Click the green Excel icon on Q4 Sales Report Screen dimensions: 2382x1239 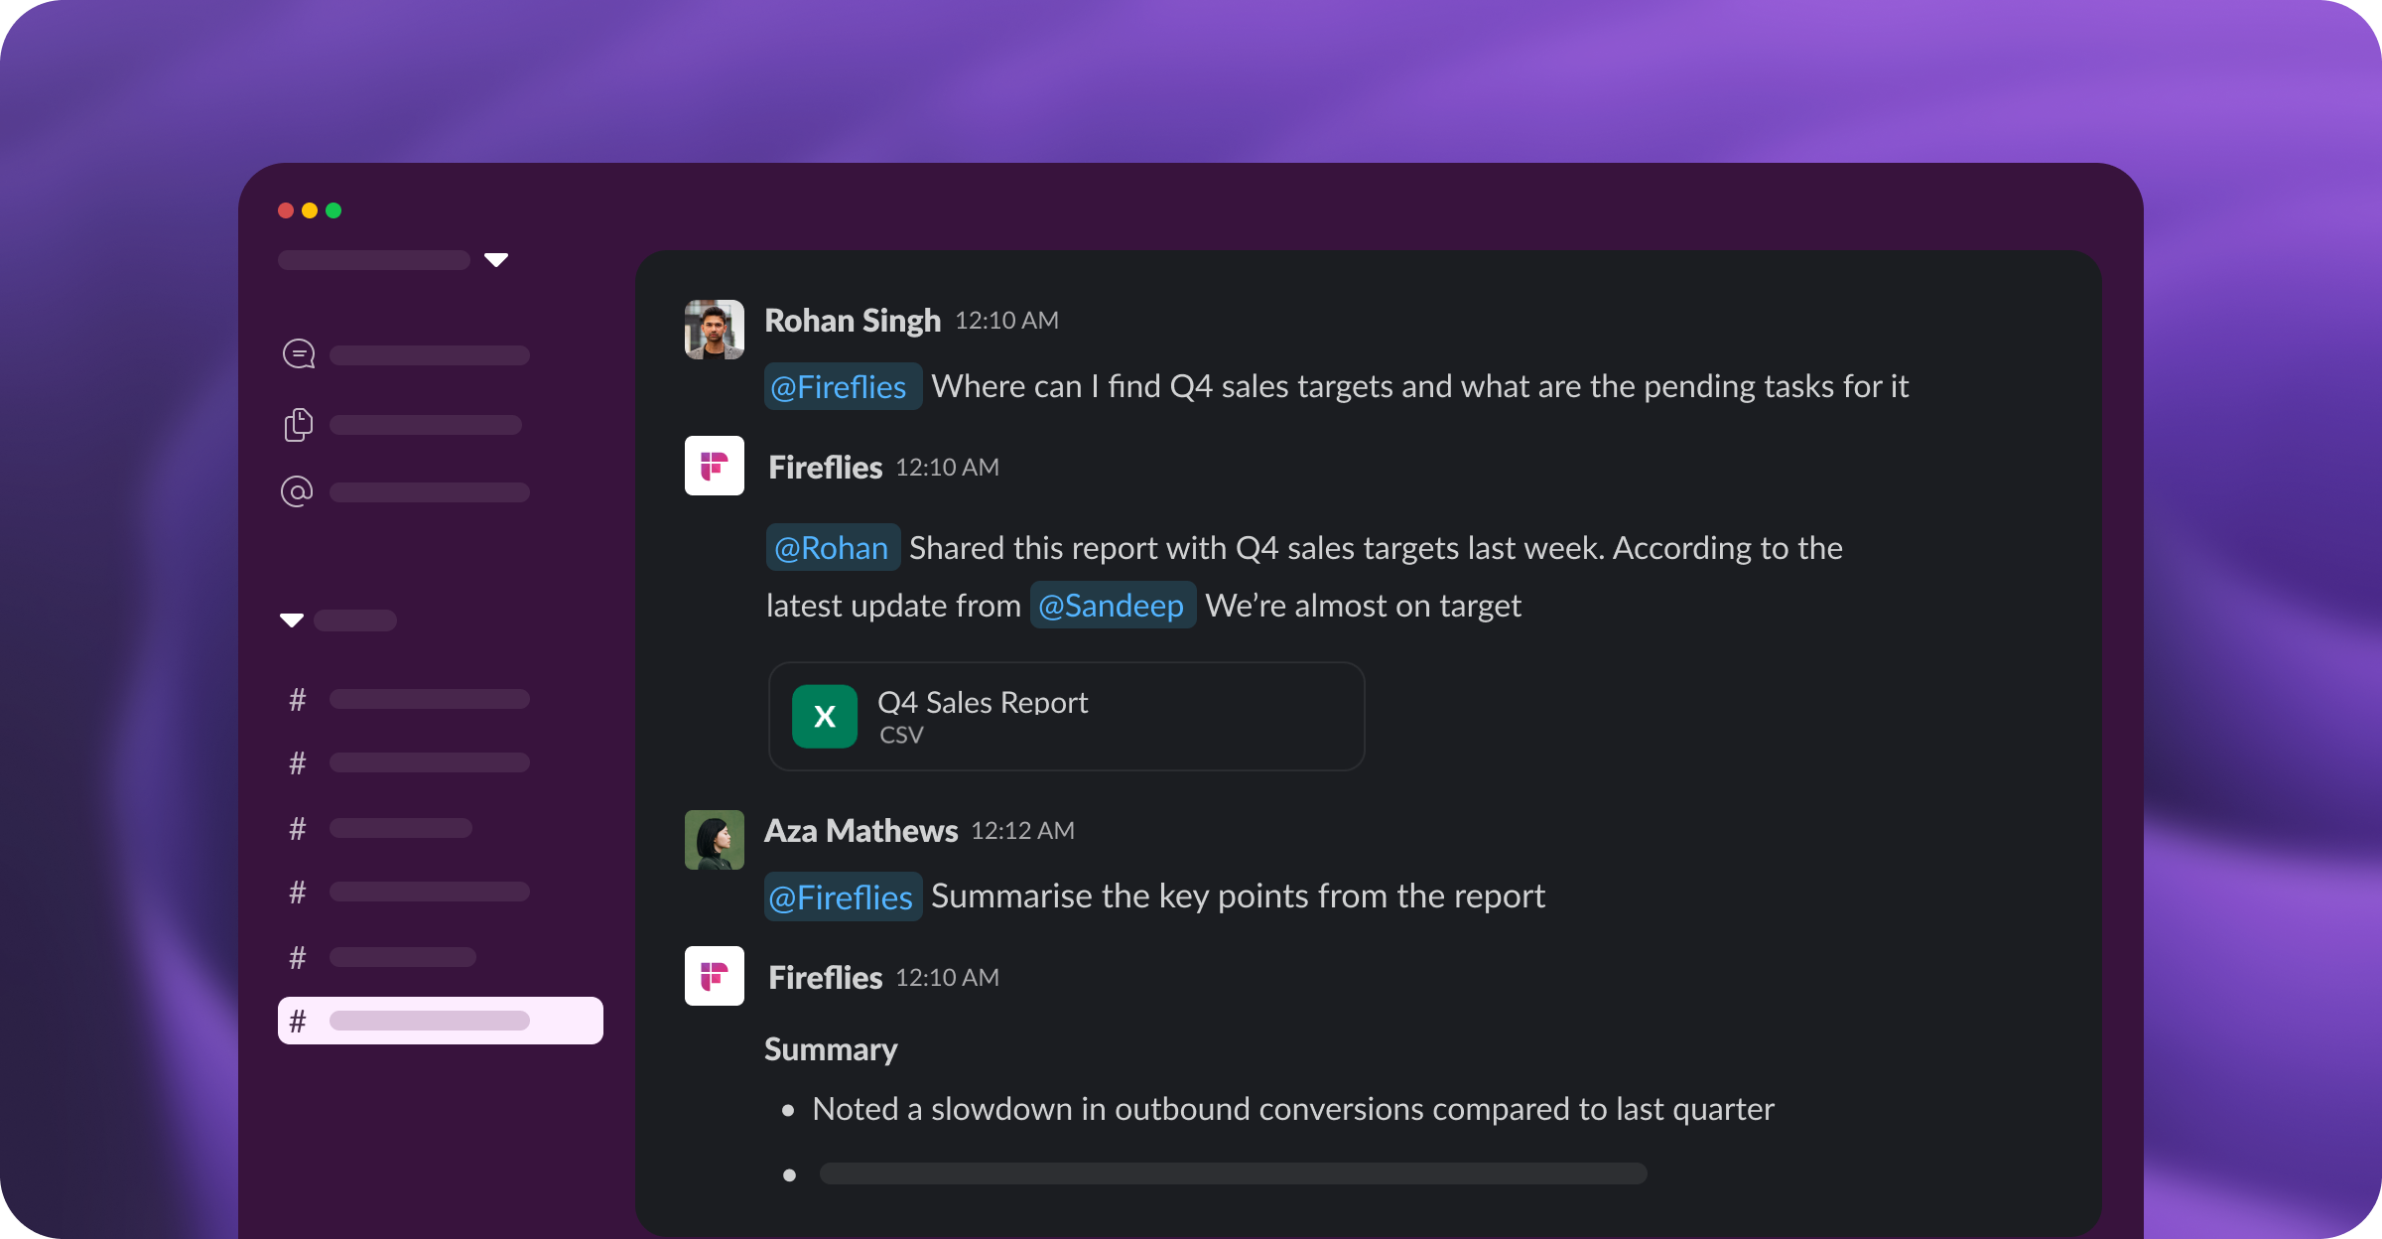pyautogui.click(x=824, y=716)
